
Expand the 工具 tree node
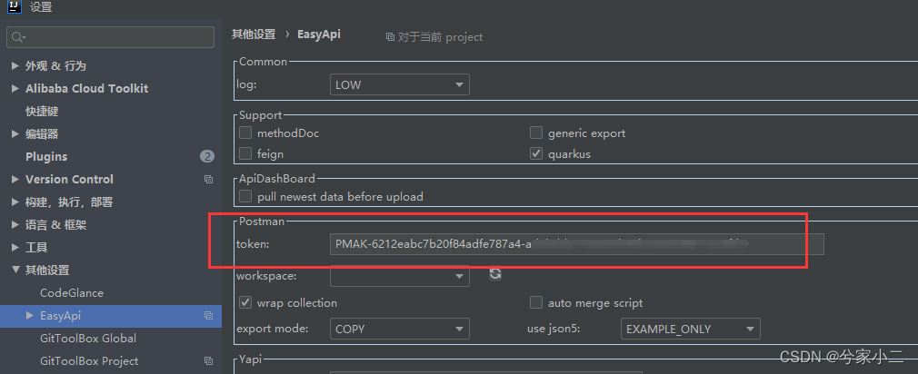(x=15, y=248)
